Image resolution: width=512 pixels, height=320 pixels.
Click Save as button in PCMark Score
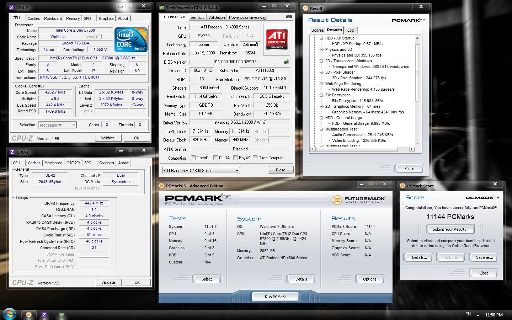484,257
